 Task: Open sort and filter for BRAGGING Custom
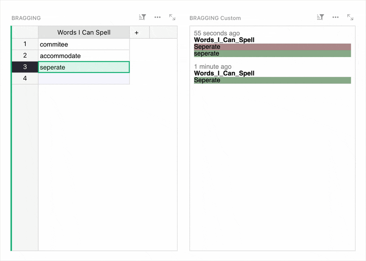click(x=320, y=17)
